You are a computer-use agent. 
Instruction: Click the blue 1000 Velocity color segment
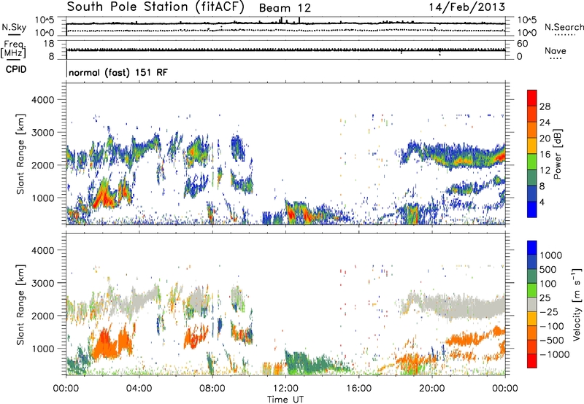(x=532, y=248)
